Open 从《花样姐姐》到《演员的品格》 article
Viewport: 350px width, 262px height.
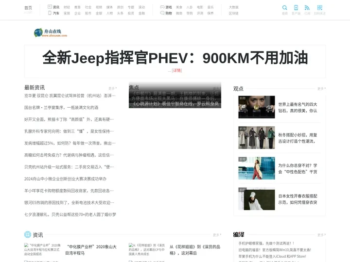tap(195, 250)
